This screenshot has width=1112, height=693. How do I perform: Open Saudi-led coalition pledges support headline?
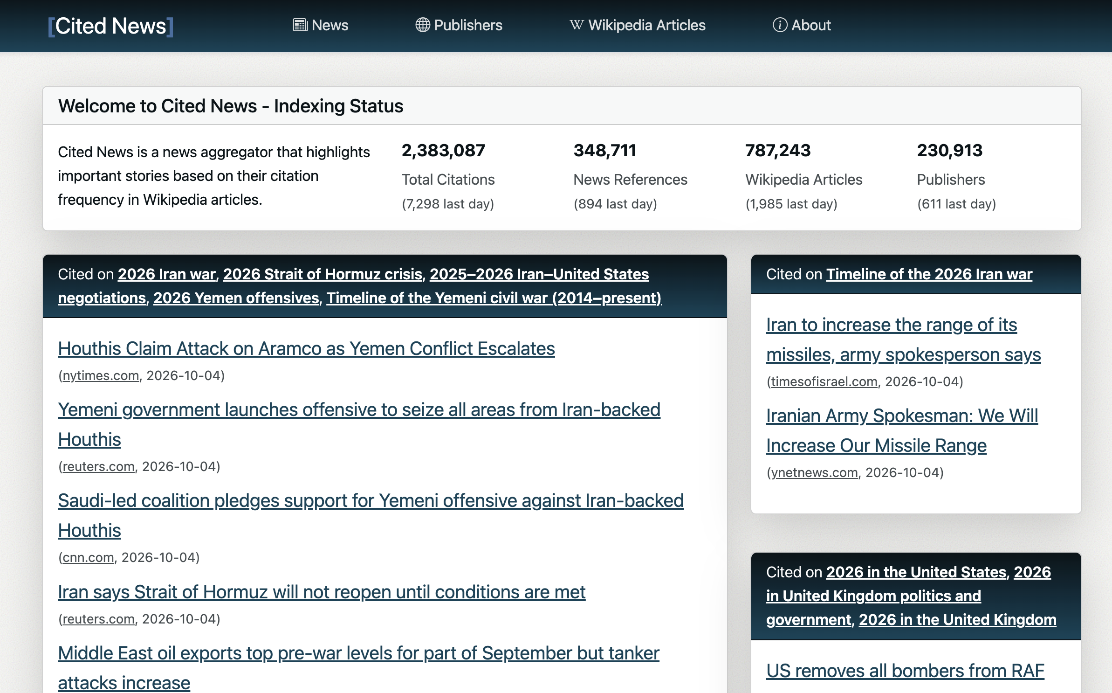point(371,515)
